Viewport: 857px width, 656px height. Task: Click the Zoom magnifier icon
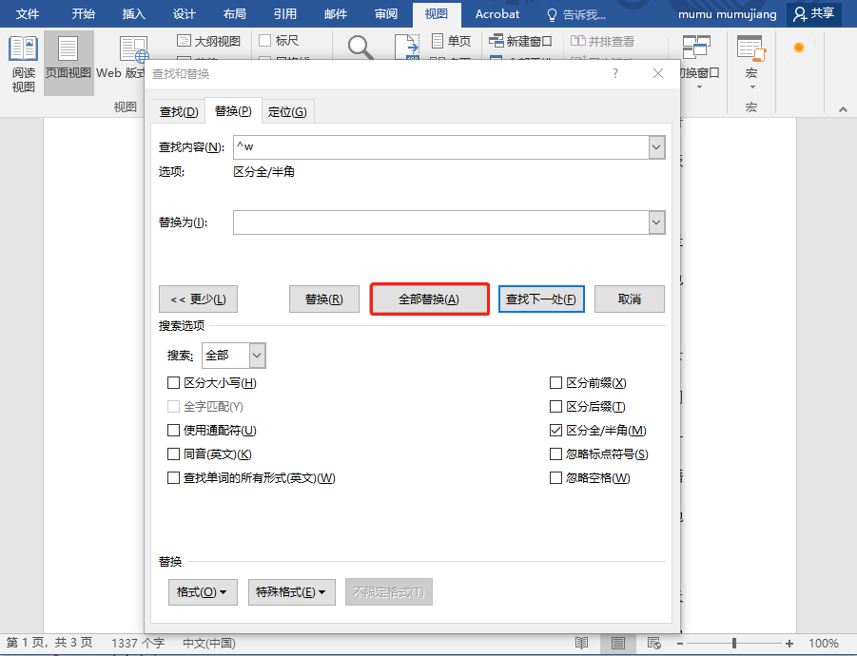tap(360, 48)
